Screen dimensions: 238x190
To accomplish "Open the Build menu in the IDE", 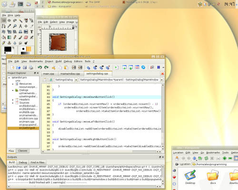I will click(59, 61).
